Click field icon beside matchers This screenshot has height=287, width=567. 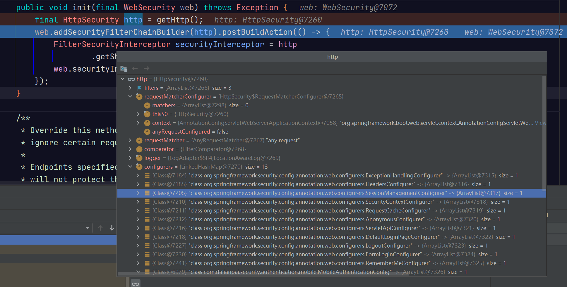(147, 105)
